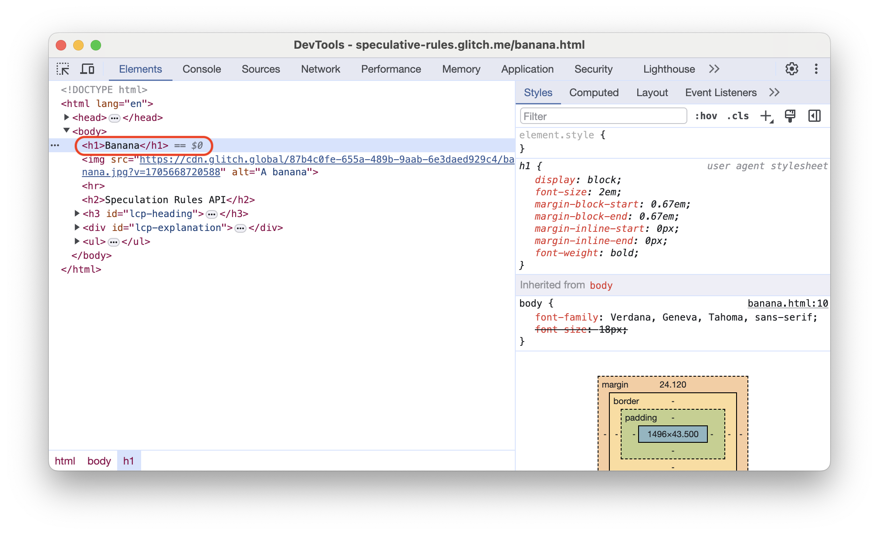Switch to the Computed tab
Screen dimensions: 879x535
[593, 92]
